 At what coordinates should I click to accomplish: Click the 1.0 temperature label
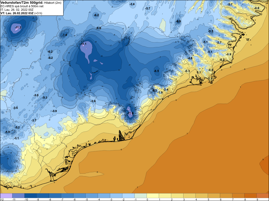[210, 78]
